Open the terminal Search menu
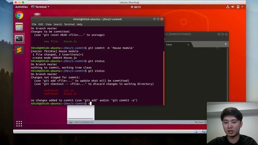Image resolution: width=258 pixels, height=145 pixels. (x=58, y=24)
